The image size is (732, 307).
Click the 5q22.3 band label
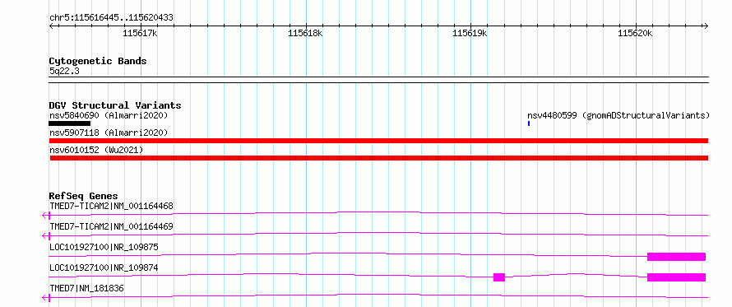(x=64, y=71)
